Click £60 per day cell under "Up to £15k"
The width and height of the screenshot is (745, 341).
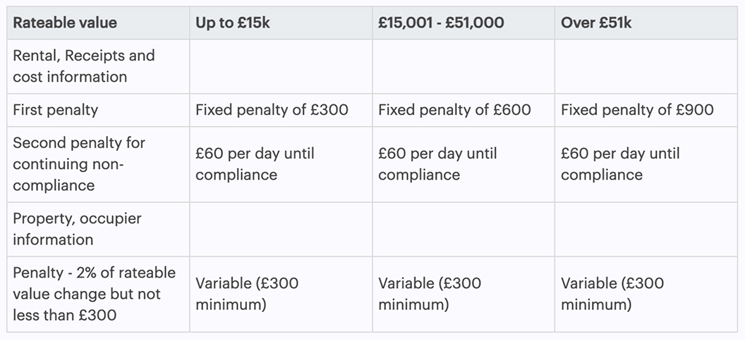255,164
